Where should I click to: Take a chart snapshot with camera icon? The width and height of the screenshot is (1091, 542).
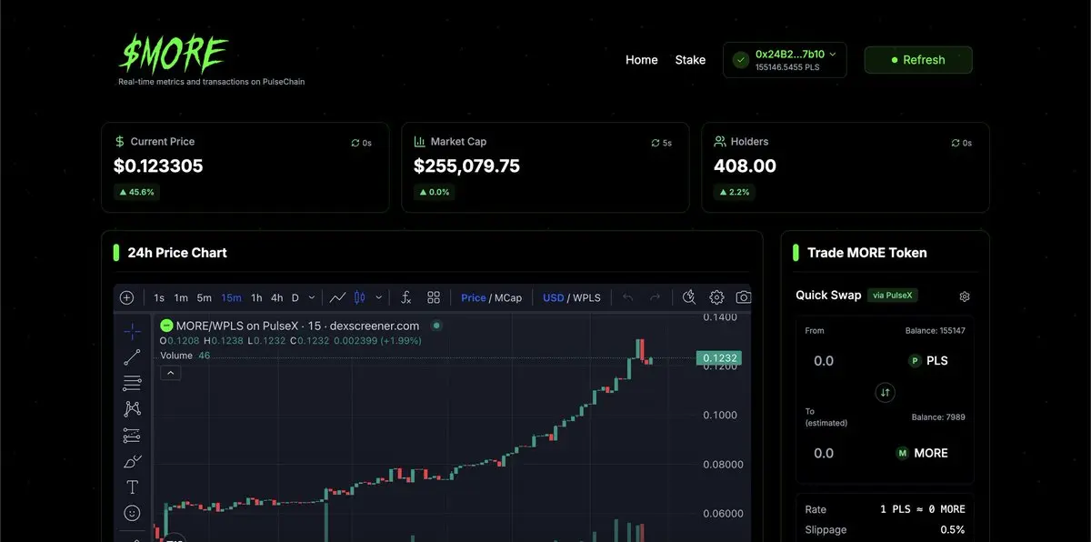coord(743,297)
